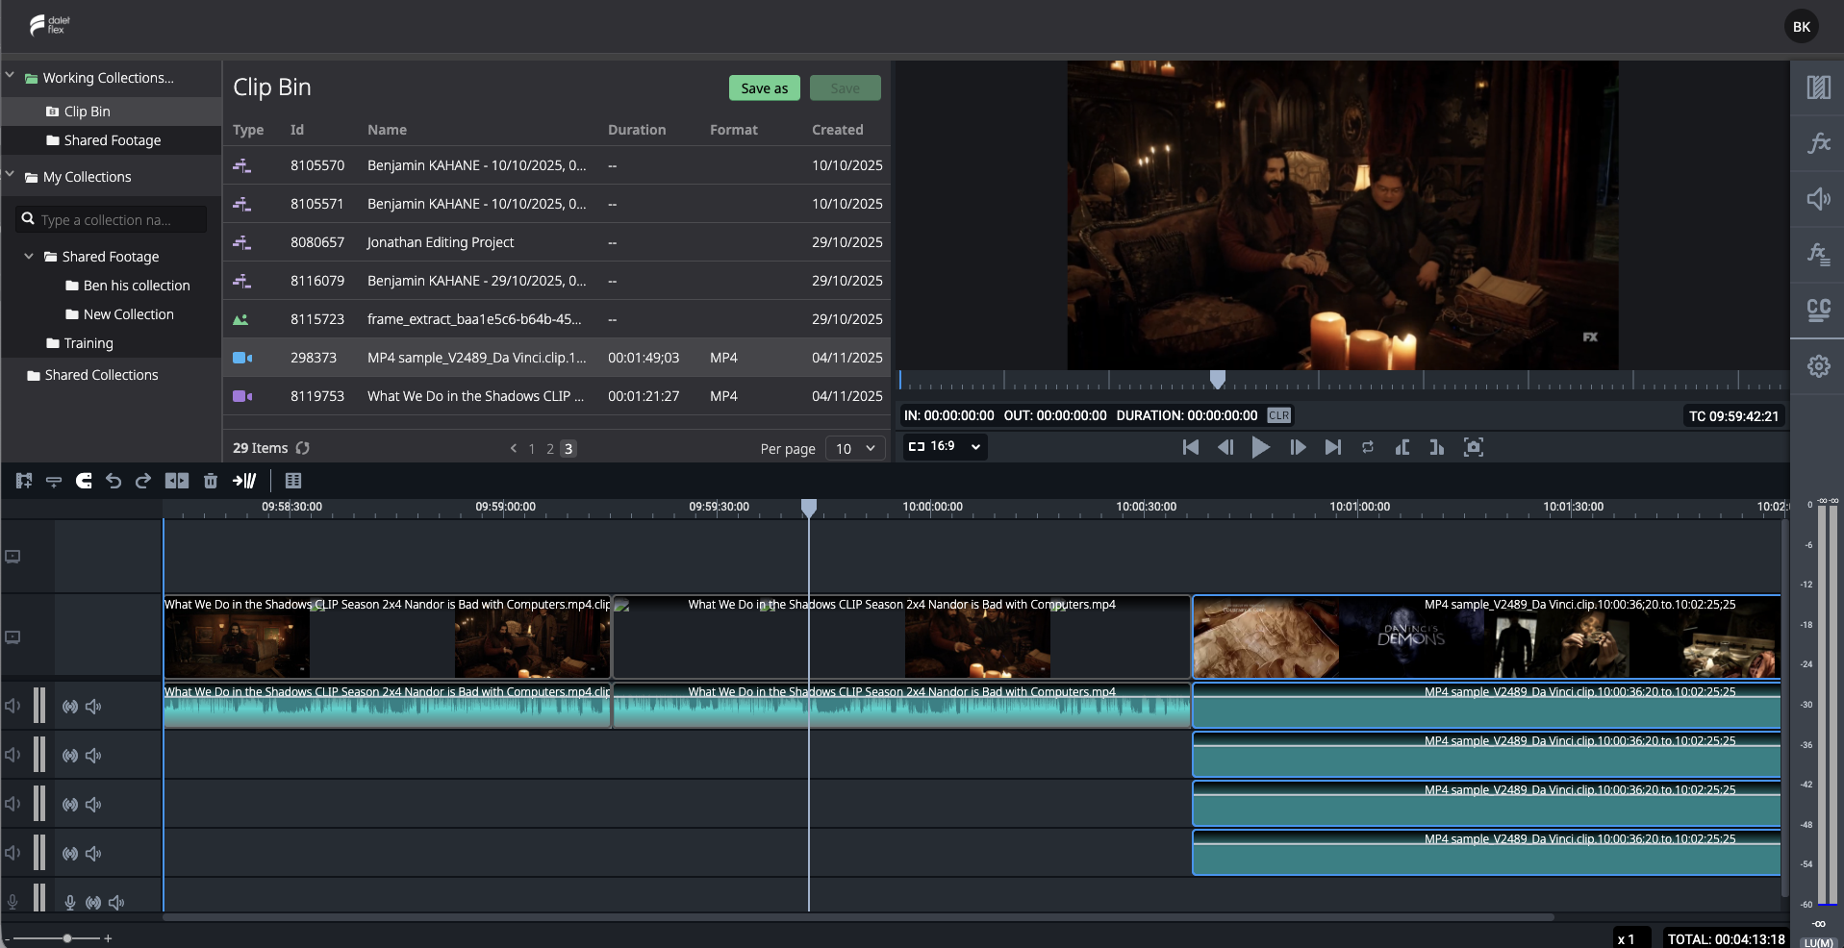Click the timeline zoom slider handle
The image size is (1844, 948).
coord(67,938)
